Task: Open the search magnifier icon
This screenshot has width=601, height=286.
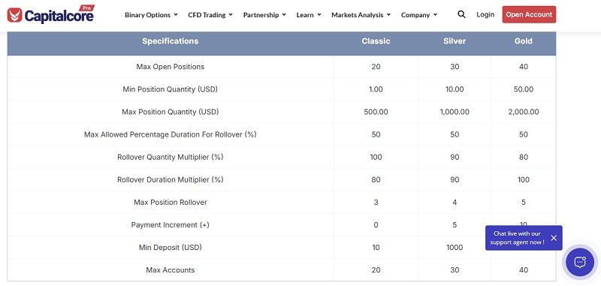Action: pos(461,14)
